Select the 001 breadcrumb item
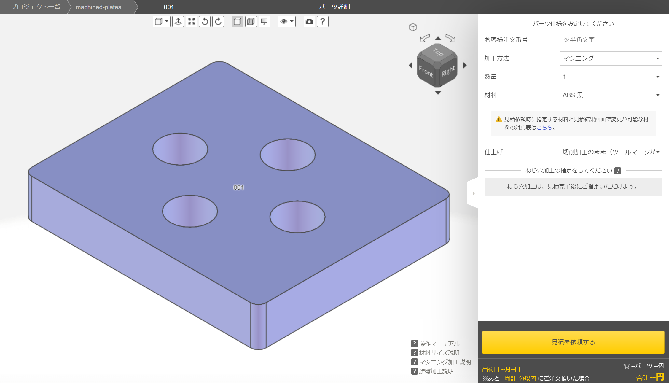This screenshot has height=383, width=669. coord(169,7)
